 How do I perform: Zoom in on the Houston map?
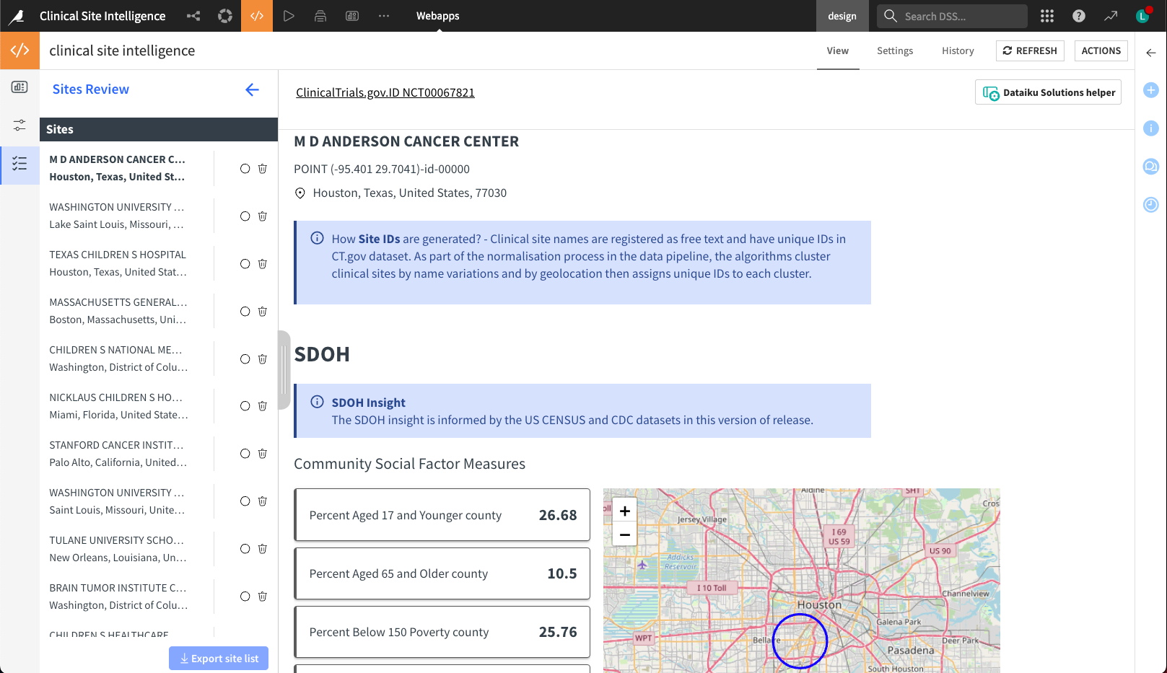pyautogui.click(x=624, y=510)
